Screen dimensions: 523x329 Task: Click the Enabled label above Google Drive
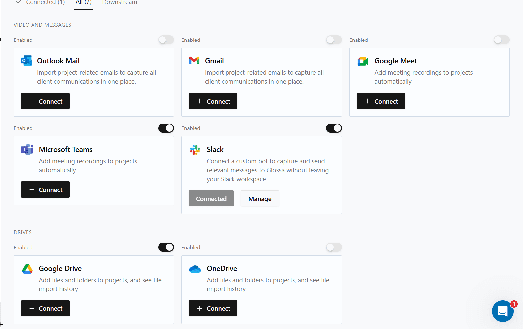23,247
